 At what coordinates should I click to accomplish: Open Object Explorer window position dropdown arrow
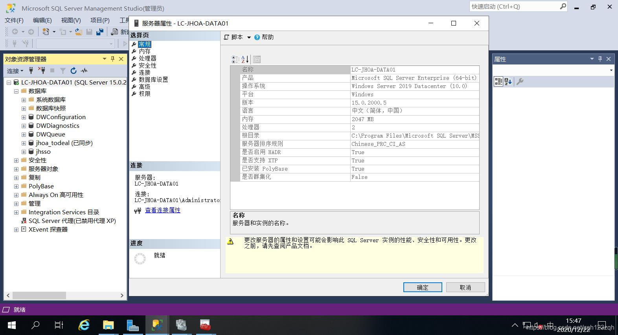pyautogui.click(x=104, y=59)
